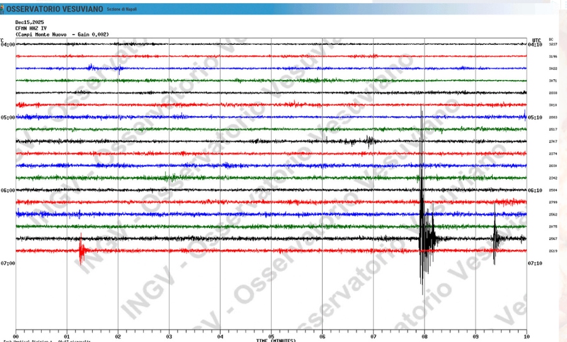Click the Osservatorio Vesuviano logo icon
The height and width of the screenshot is (342, 567).
(x=3, y=9)
